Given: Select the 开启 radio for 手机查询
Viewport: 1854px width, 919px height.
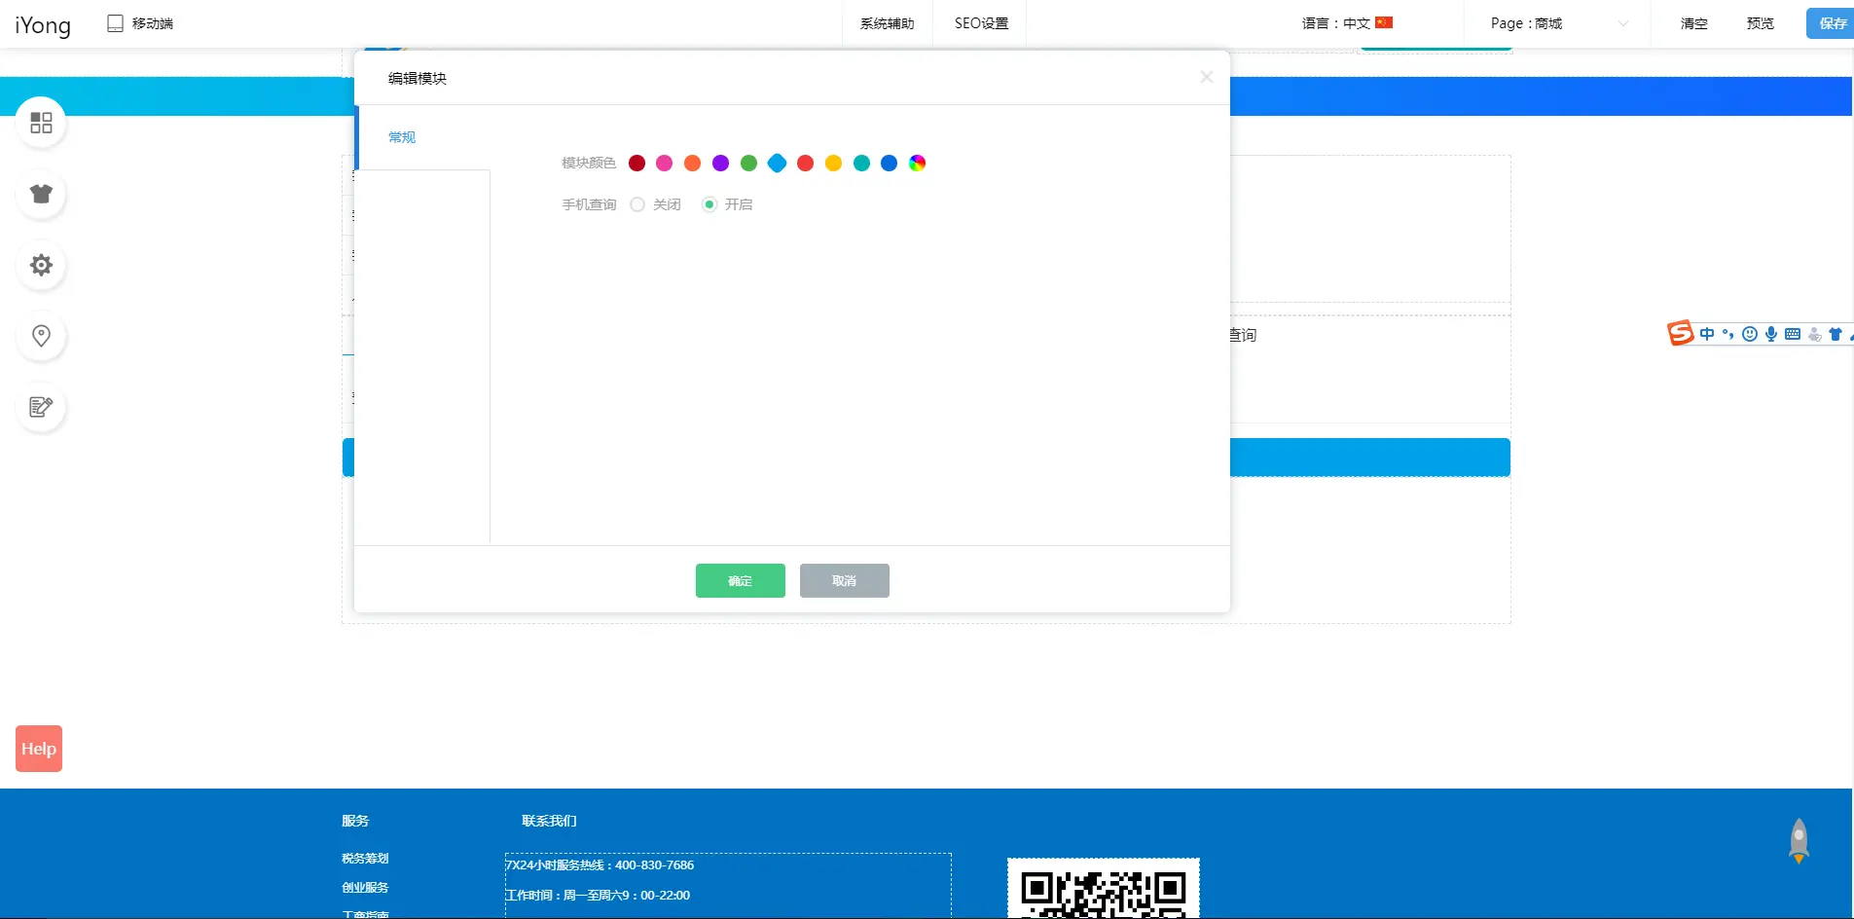Looking at the screenshot, I should click(709, 204).
